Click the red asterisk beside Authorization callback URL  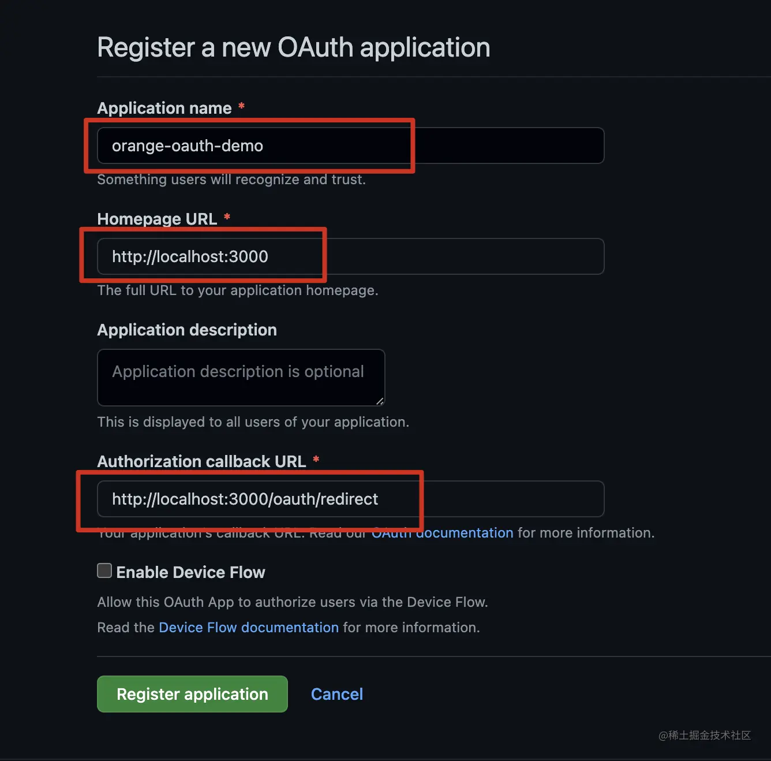pos(316,460)
